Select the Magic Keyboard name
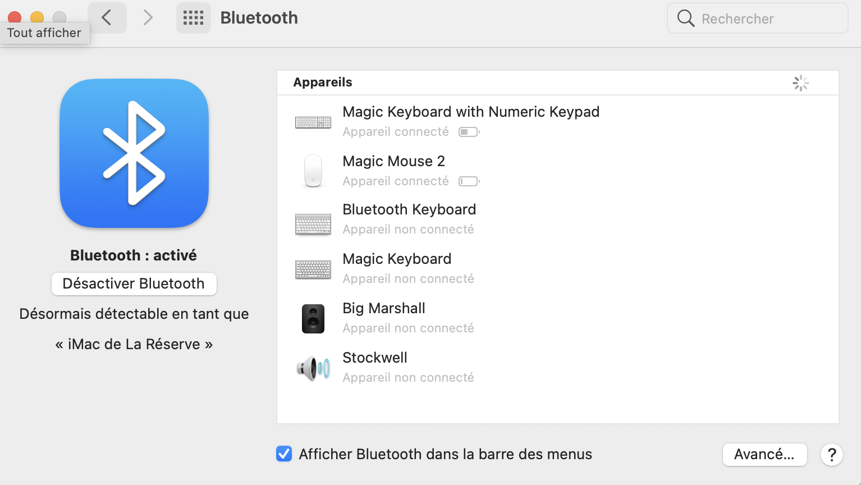The height and width of the screenshot is (485, 861). tap(397, 259)
